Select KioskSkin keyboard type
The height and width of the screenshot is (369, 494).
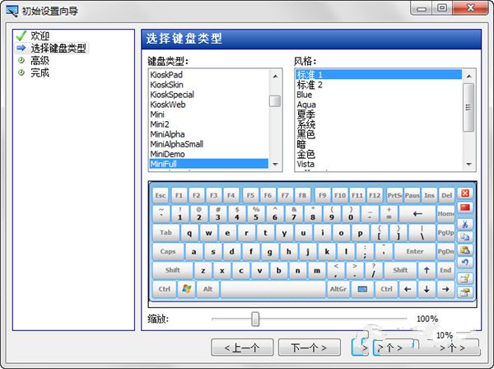point(209,85)
